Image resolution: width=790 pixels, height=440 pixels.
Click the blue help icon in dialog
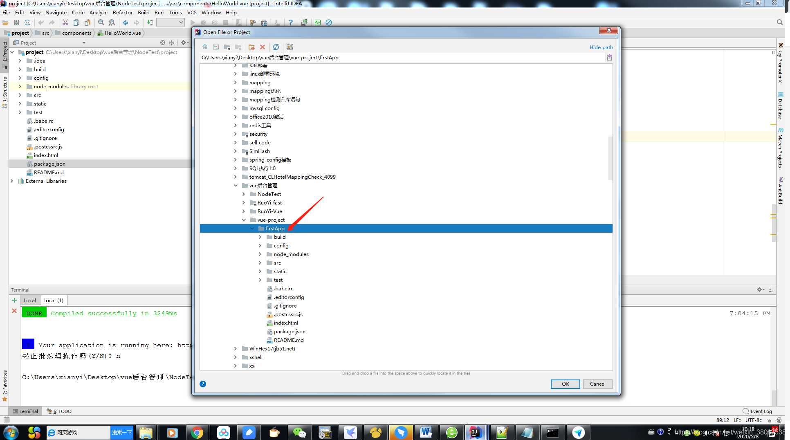click(203, 384)
